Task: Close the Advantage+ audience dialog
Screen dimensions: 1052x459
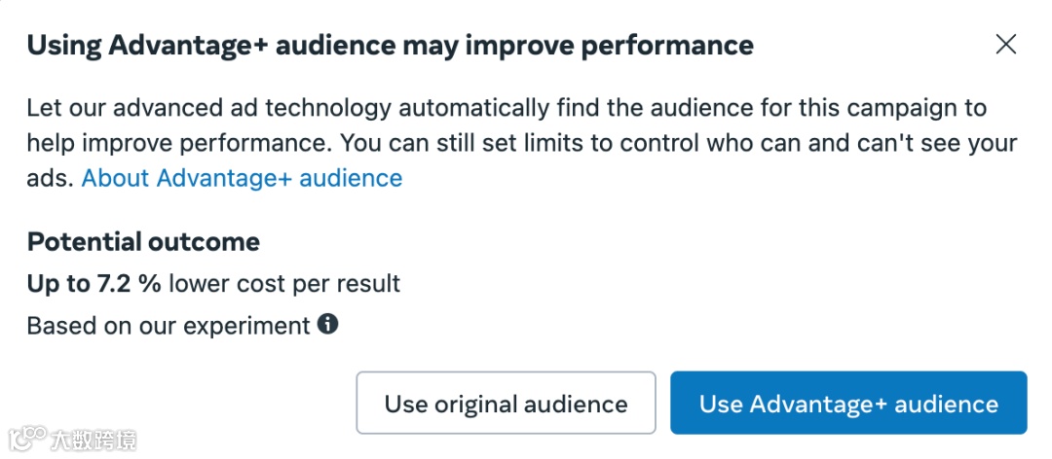Action: click(1005, 44)
